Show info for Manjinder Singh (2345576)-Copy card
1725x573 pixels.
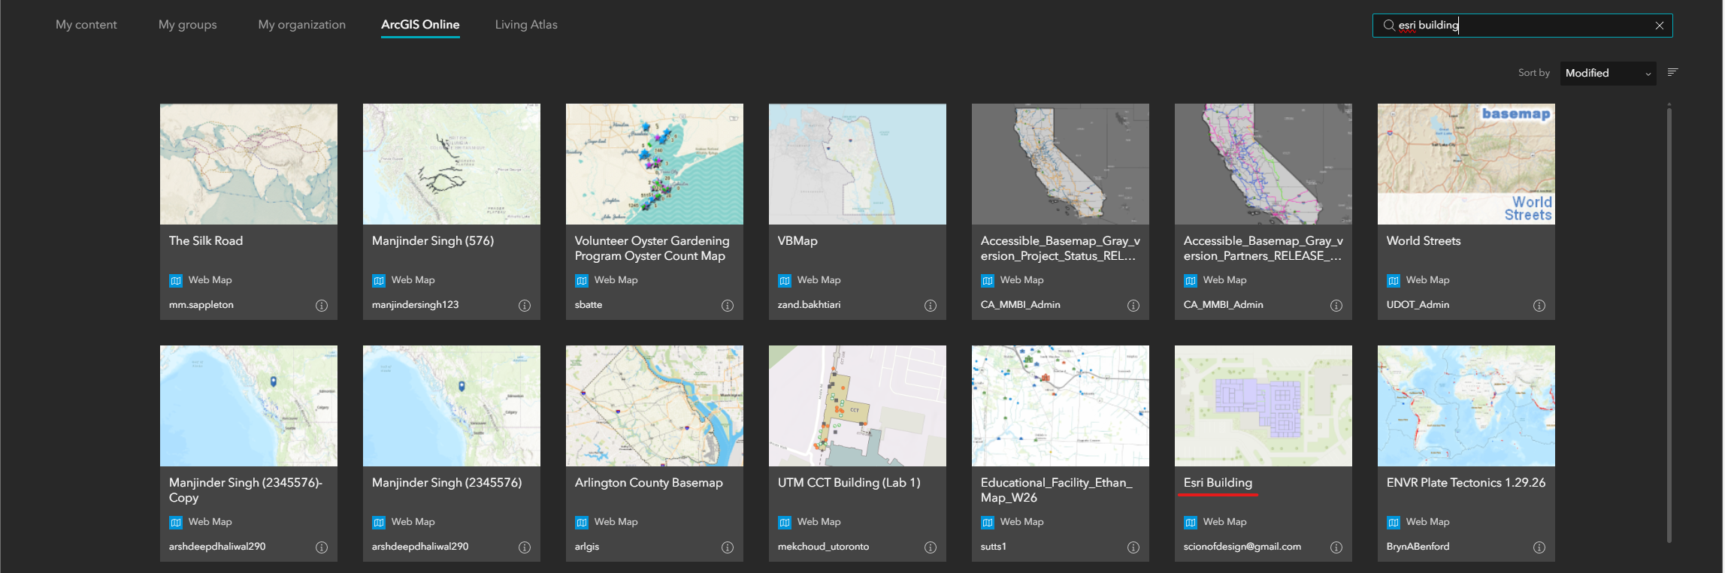pyautogui.click(x=322, y=547)
